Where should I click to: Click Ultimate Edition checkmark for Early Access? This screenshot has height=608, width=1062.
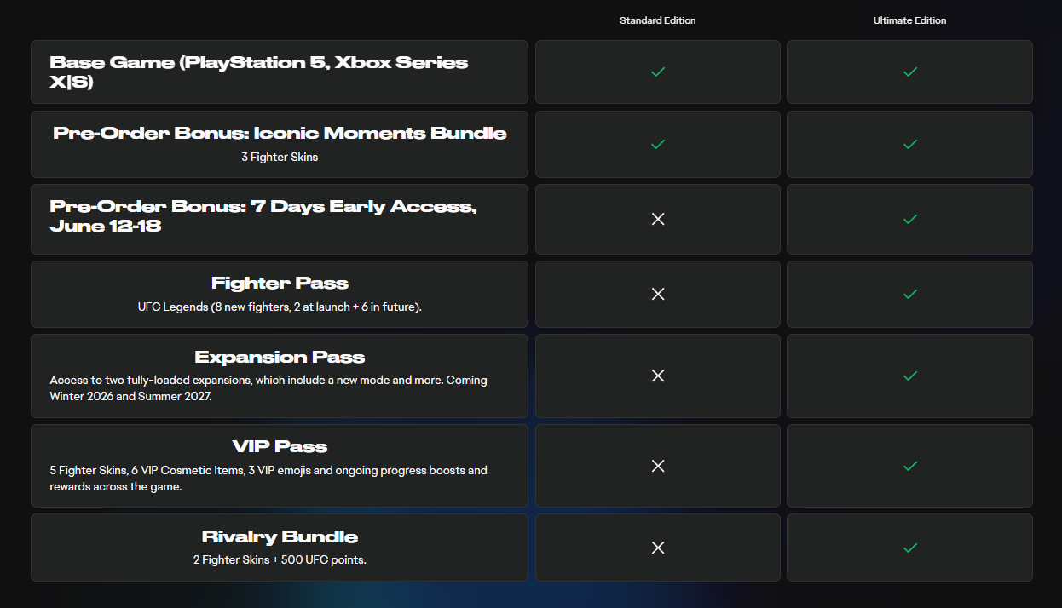coord(909,219)
